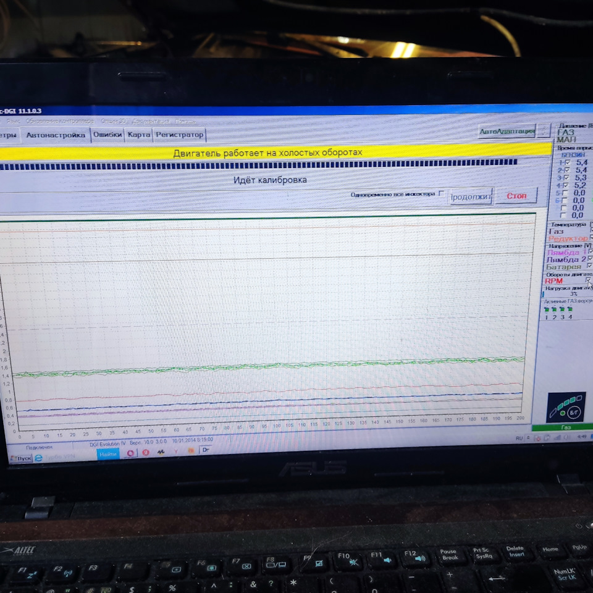Click the Подключен status bar field

[40, 447]
